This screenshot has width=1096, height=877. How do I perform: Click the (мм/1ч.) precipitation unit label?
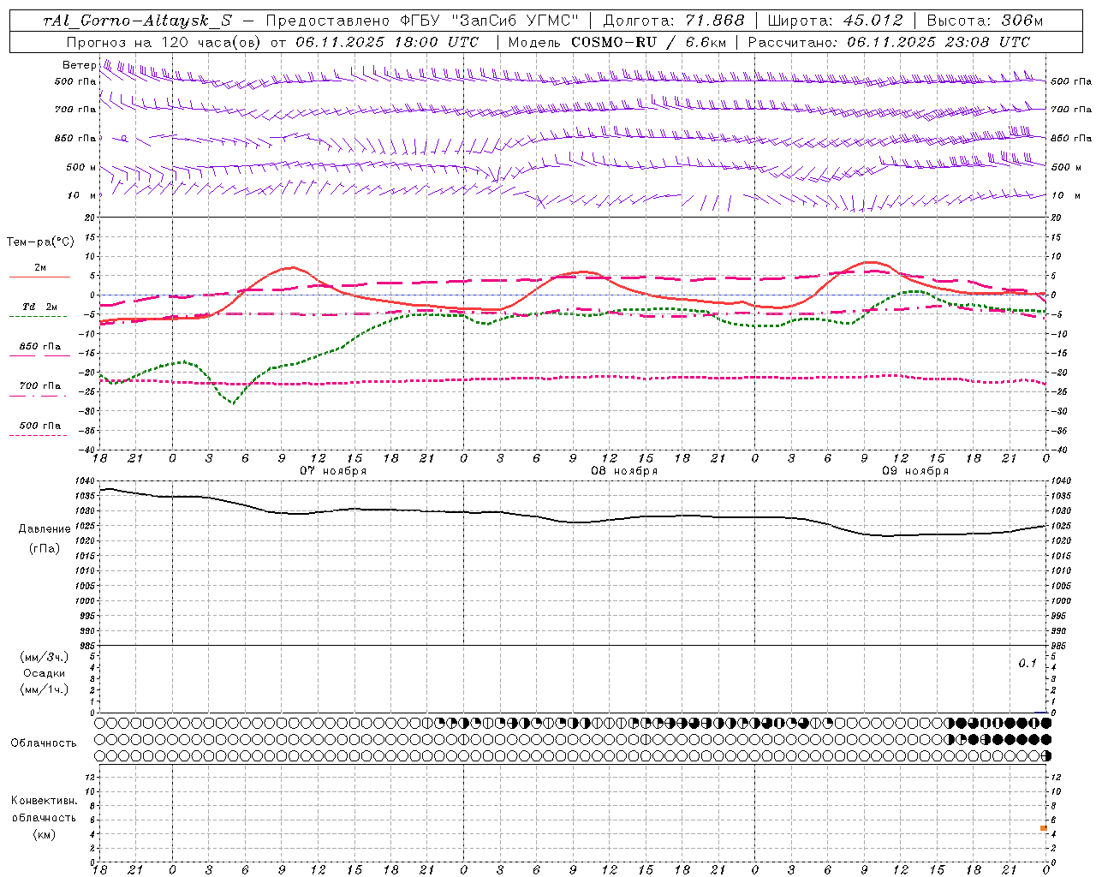[44, 689]
